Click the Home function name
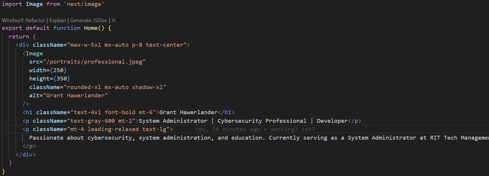 [91, 28]
